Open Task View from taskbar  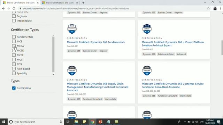pos(68,122)
